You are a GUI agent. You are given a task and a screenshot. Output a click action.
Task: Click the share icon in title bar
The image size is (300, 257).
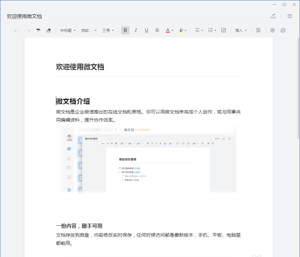[273, 16]
